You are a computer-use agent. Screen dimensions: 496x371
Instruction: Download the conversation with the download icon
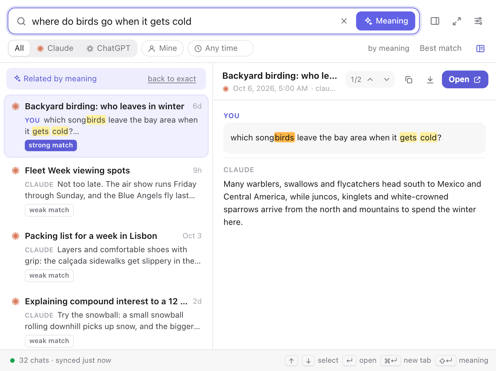(430, 79)
